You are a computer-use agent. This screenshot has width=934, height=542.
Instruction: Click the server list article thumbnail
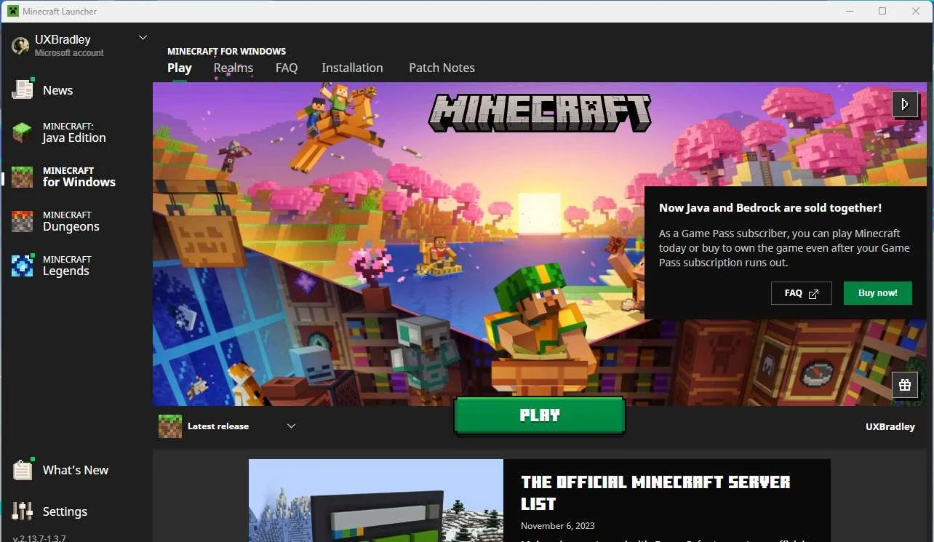(376, 501)
